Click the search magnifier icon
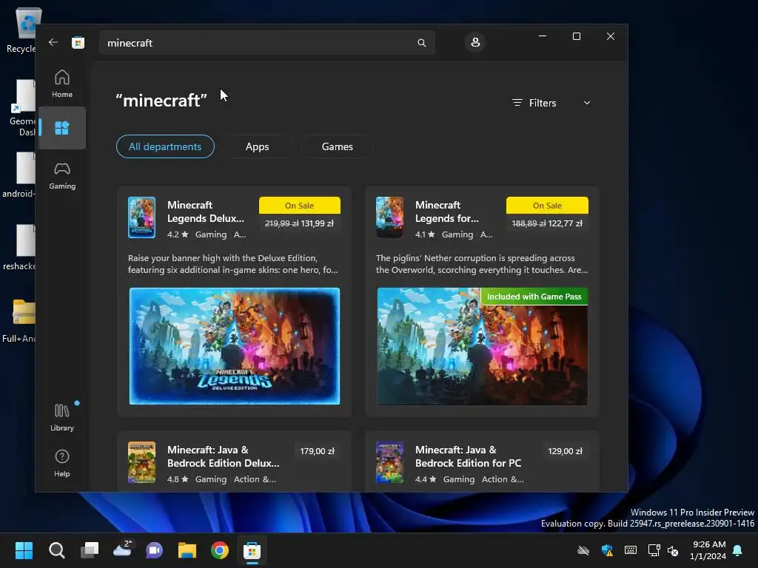The height and width of the screenshot is (568, 758). click(421, 43)
